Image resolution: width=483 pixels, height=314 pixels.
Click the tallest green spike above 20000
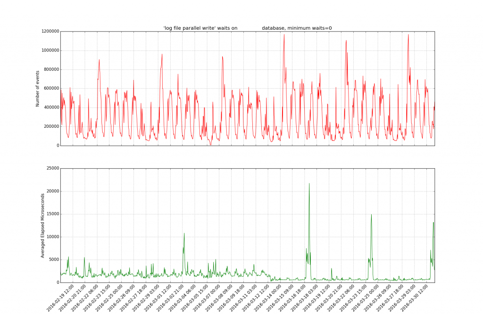coord(309,185)
